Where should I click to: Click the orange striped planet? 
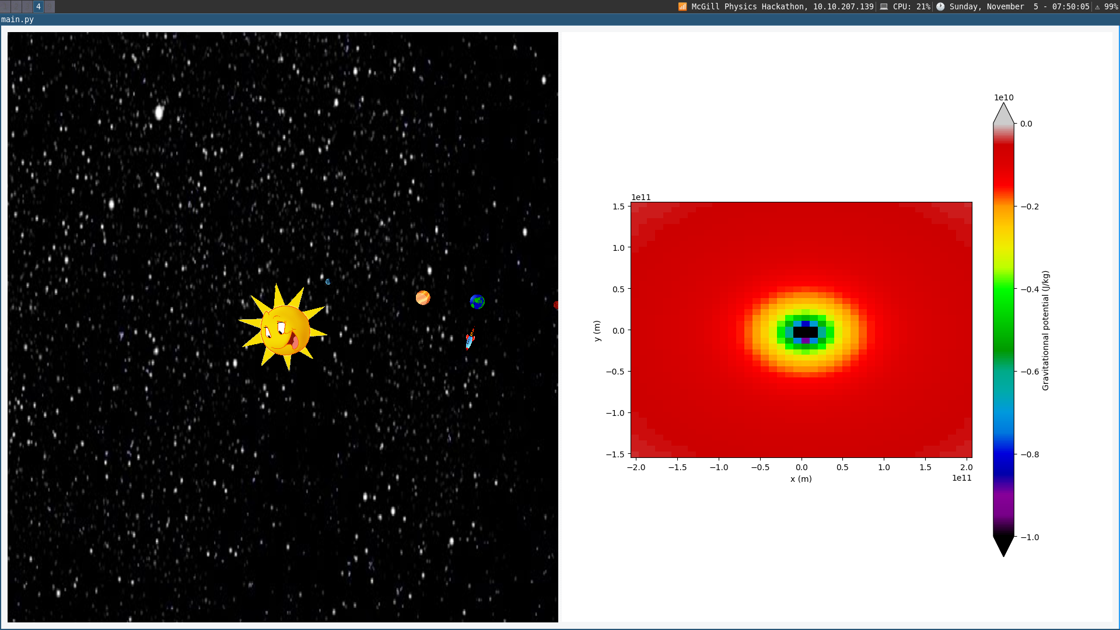[423, 297]
